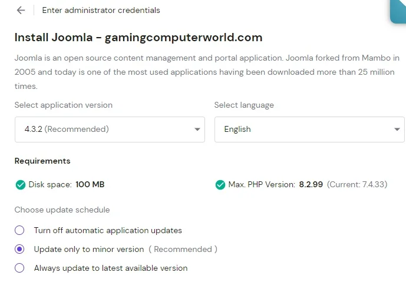Click the back arrow icon
This screenshot has width=406, height=282.
coord(21,10)
